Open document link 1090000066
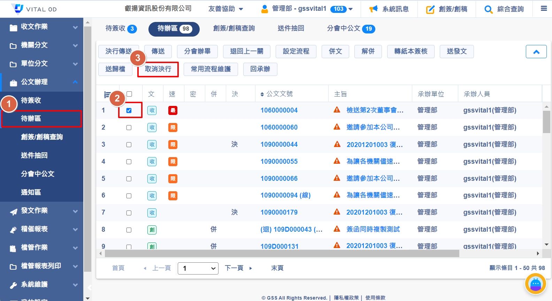The width and height of the screenshot is (552, 301). point(279,178)
